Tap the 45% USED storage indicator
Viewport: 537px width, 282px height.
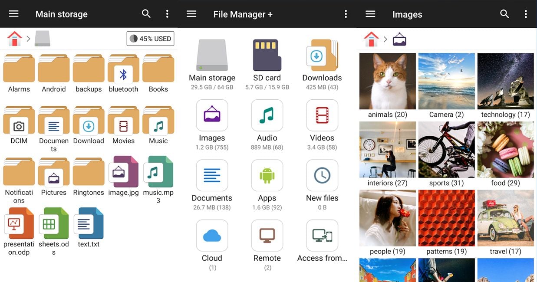(150, 39)
